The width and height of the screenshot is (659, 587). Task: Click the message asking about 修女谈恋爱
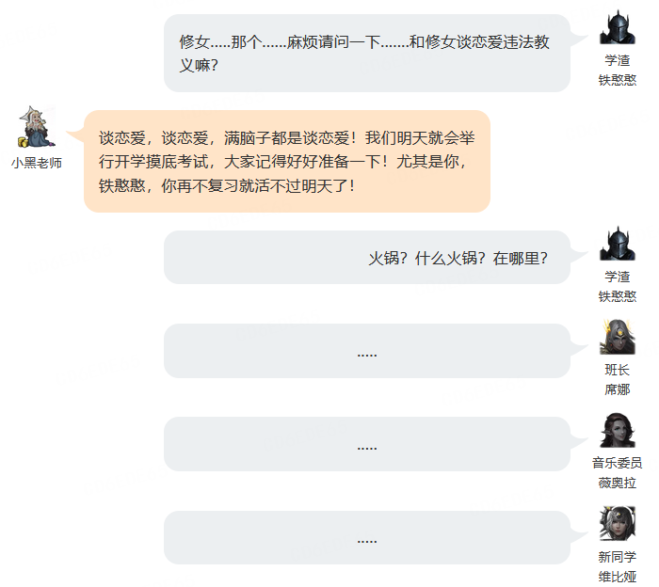click(x=367, y=53)
